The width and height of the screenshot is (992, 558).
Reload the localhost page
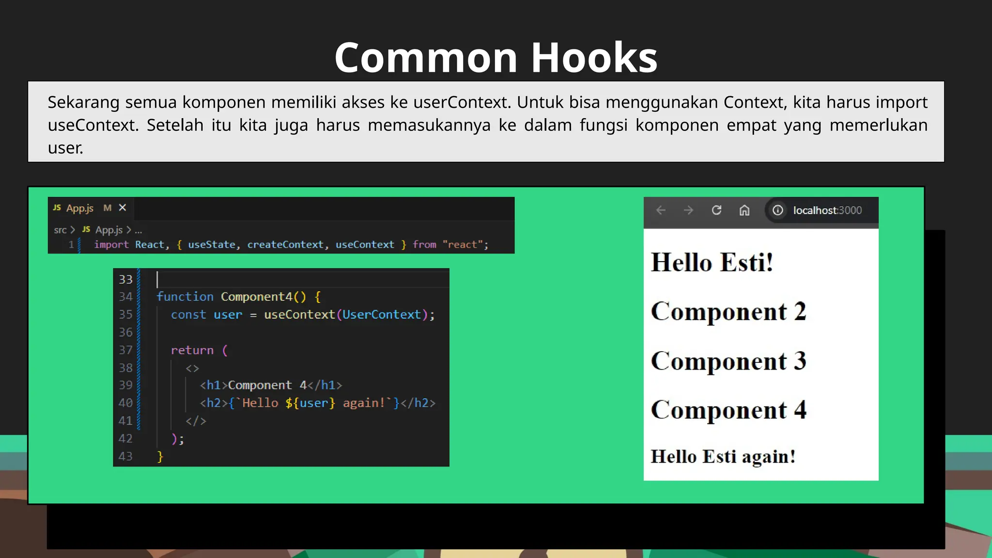pyautogui.click(x=716, y=210)
